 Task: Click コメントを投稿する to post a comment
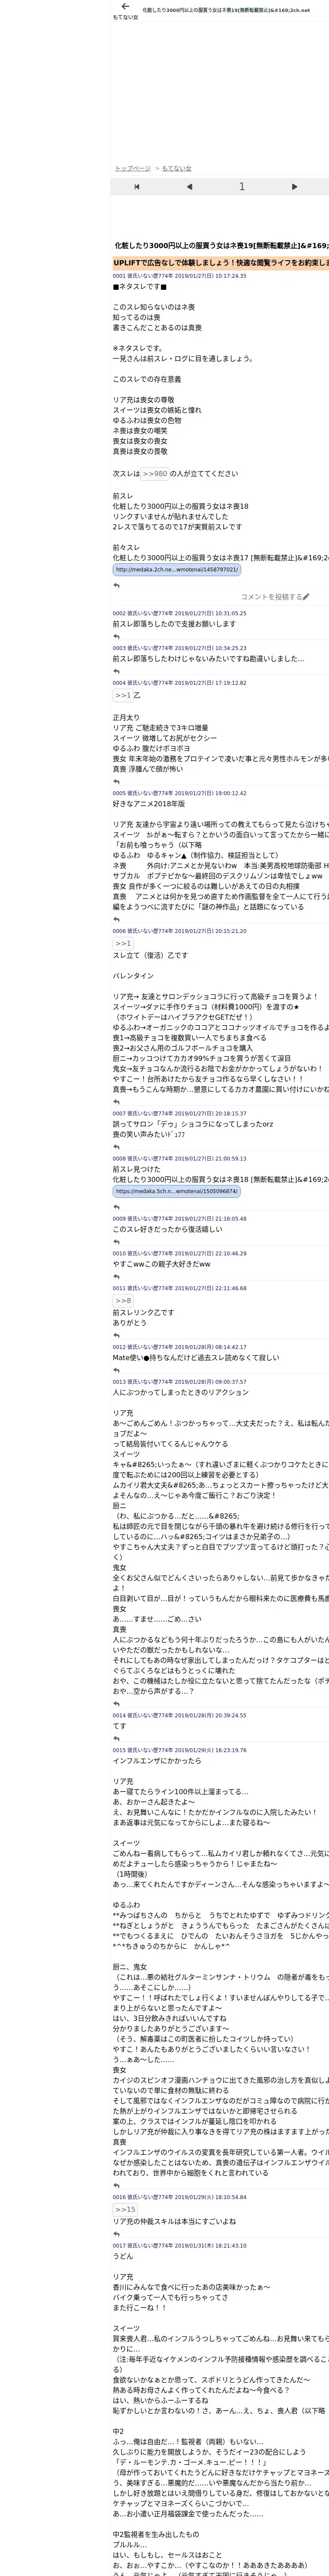point(274,597)
